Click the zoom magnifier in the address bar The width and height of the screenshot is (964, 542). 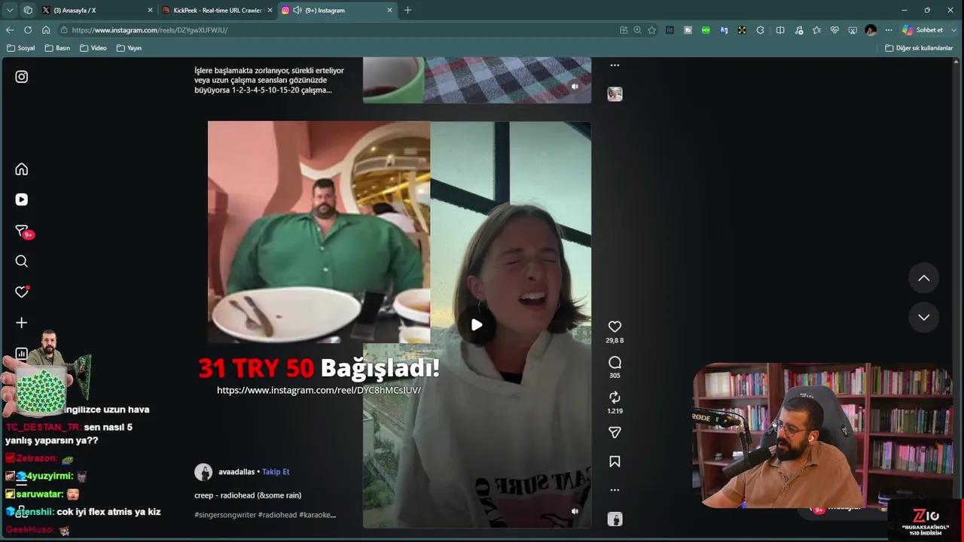tap(637, 30)
